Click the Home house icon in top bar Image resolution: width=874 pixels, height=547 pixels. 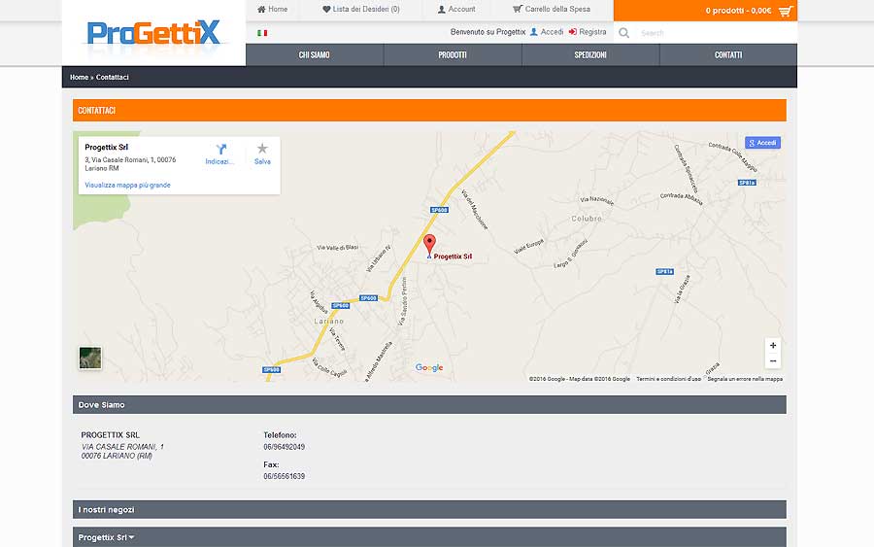261,9
